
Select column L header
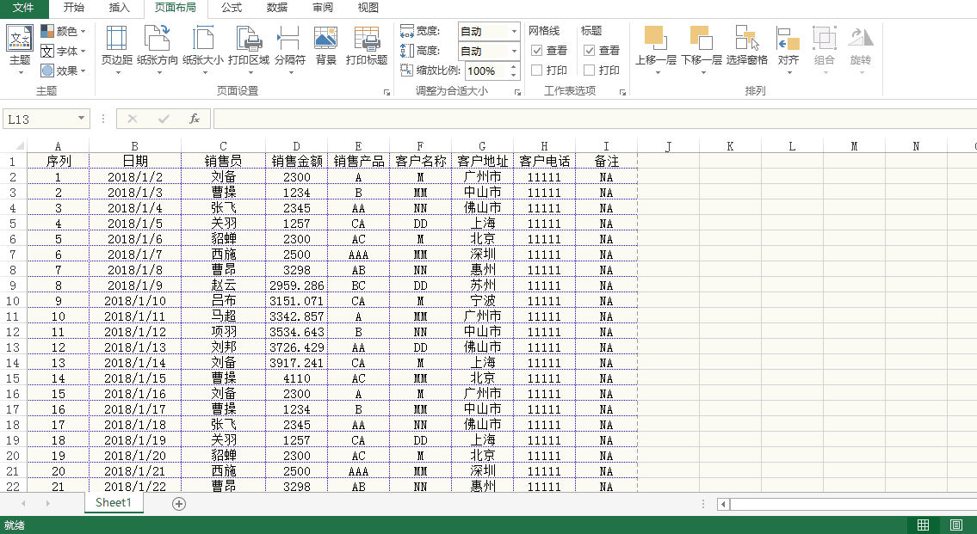coord(791,146)
